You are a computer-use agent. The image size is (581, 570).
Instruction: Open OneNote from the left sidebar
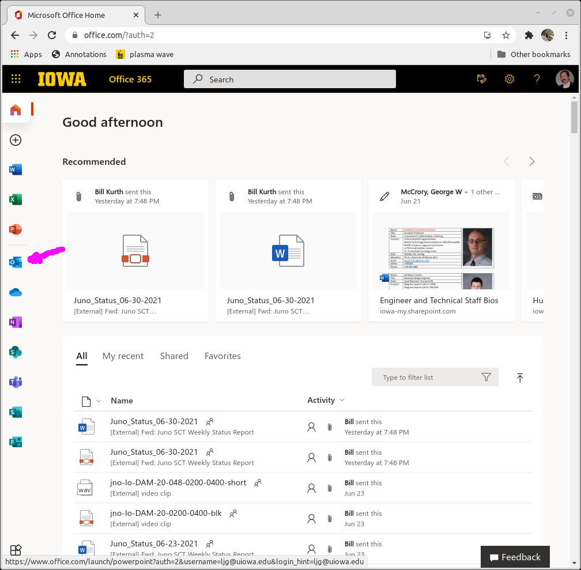(16, 322)
